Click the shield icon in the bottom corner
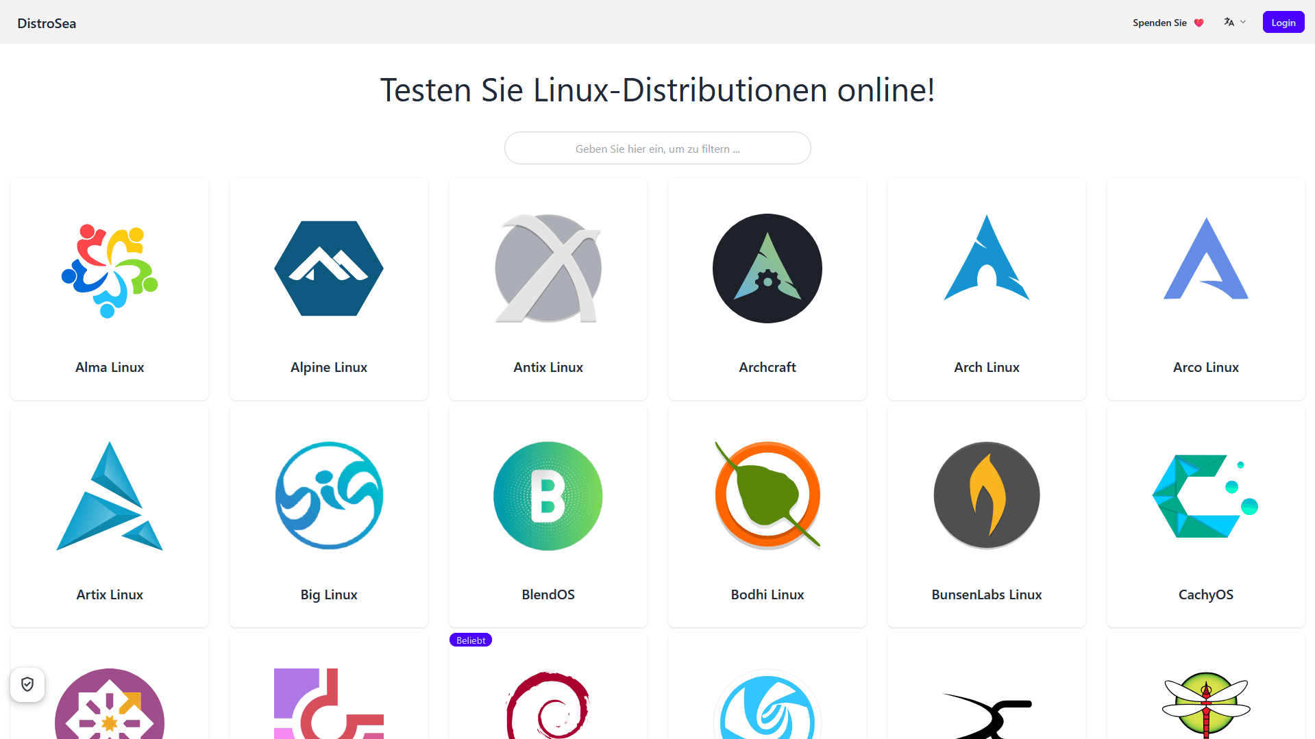 click(27, 684)
